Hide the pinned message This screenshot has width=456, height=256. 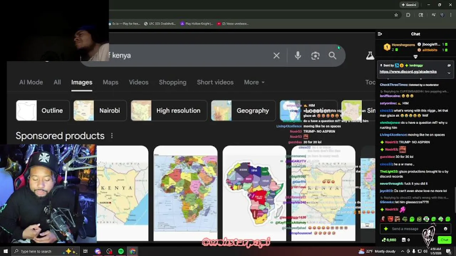(449, 65)
